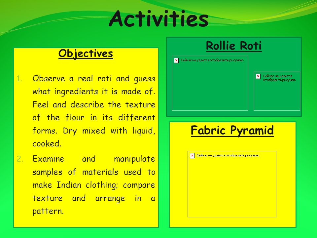This screenshot has height=238, width=317.
Task: Click broken image icon in Fabric Pyramid placeholder
Action: (x=192, y=156)
